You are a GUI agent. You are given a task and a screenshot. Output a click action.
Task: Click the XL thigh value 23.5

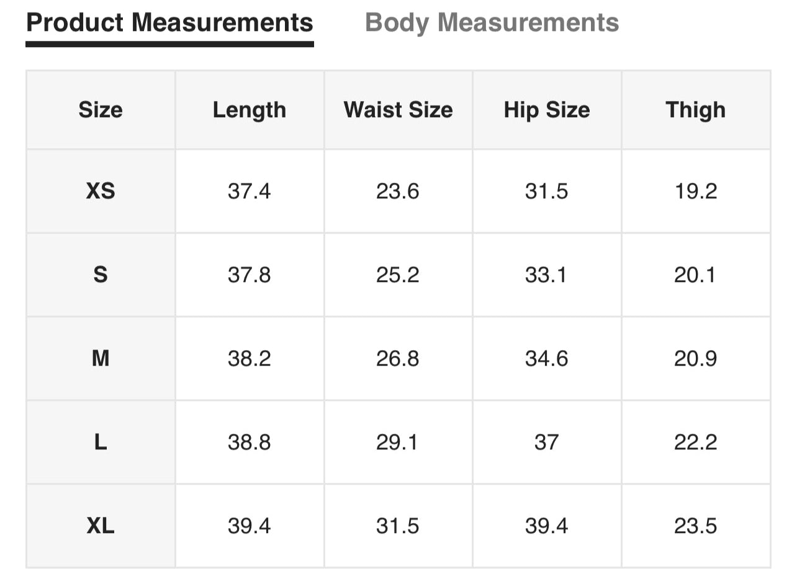pyautogui.click(x=695, y=526)
